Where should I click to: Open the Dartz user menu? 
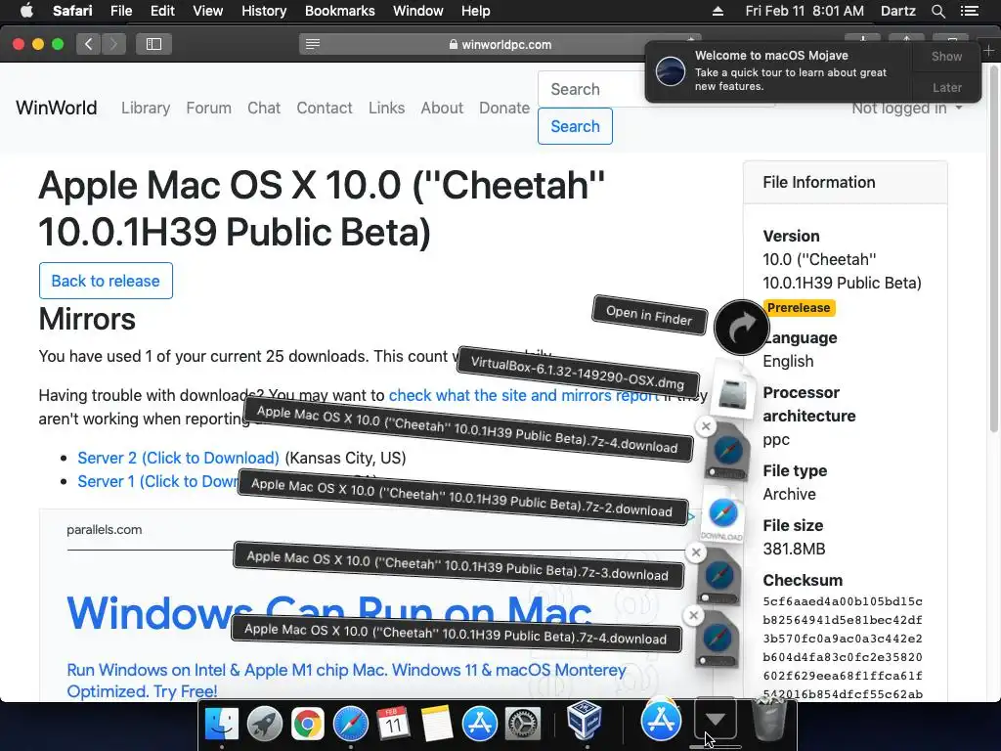coord(897,11)
